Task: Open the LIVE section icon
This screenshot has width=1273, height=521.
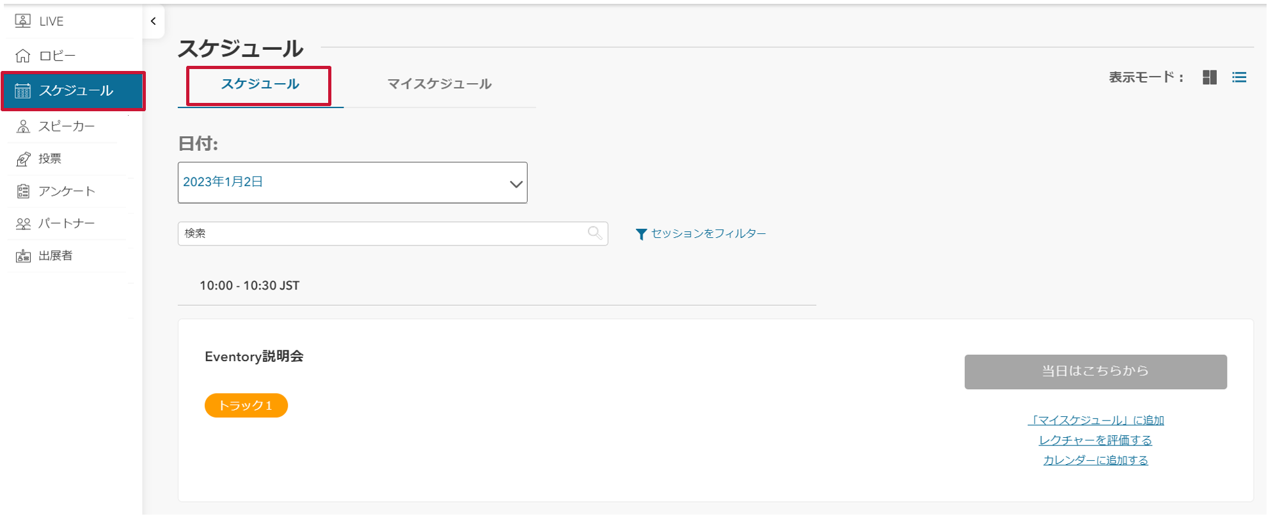Action: pyautogui.click(x=23, y=21)
